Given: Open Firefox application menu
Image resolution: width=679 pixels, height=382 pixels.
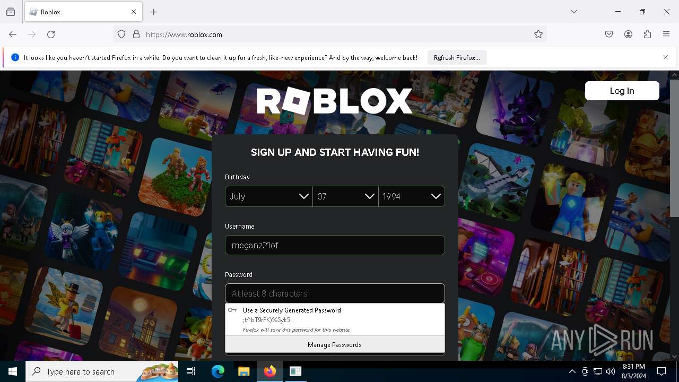Looking at the screenshot, I should [666, 34].
